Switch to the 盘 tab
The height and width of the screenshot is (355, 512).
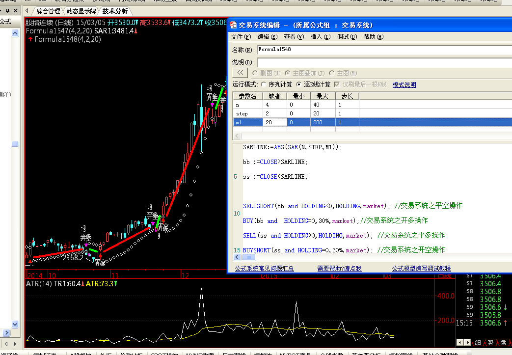[x=503, y=343]
